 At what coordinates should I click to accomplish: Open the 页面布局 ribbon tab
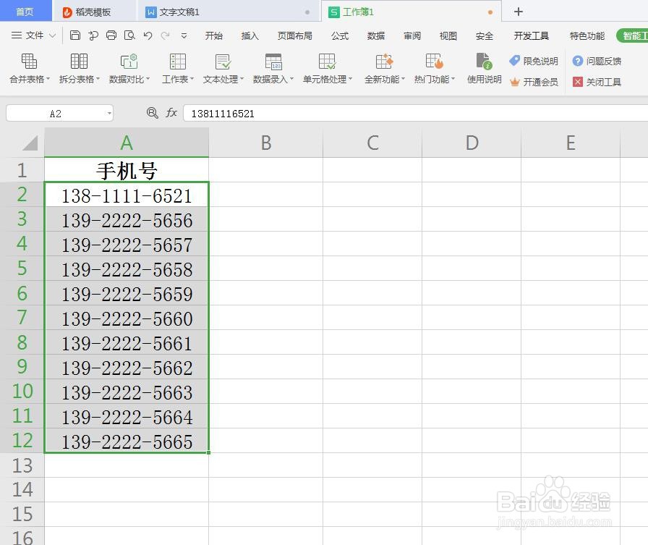click(294, 36)
